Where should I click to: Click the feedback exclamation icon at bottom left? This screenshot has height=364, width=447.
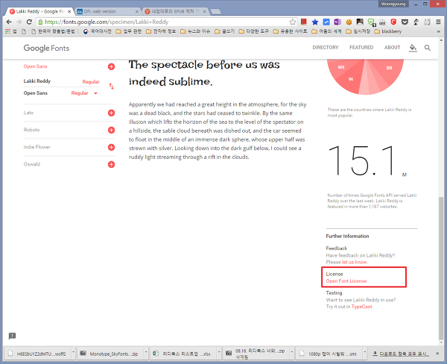12,336
